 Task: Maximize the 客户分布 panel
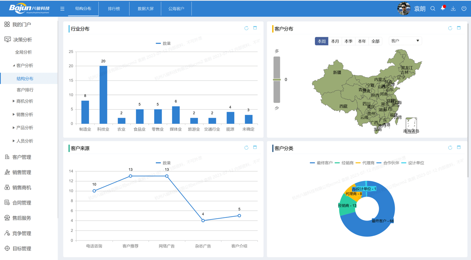point(459,28)
